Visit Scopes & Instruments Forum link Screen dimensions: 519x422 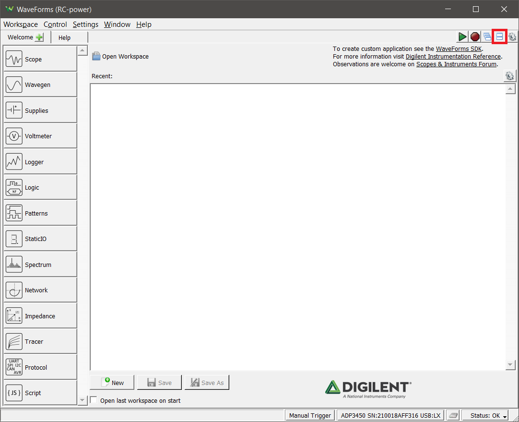(457, 64)
